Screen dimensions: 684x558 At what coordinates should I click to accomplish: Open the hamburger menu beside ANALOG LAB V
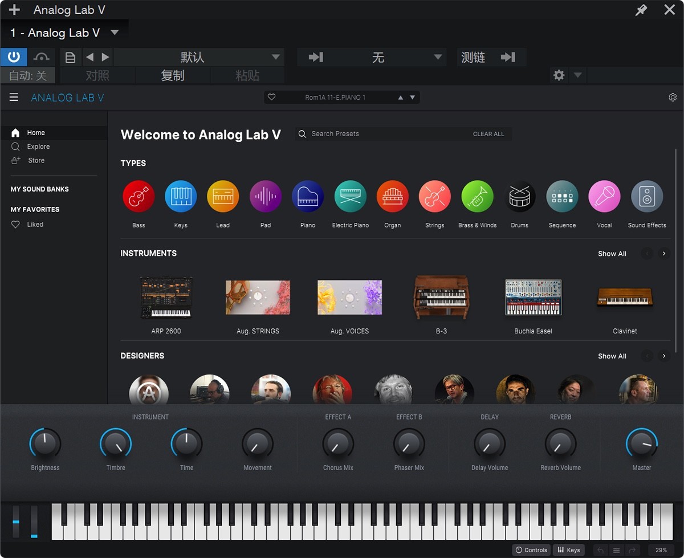(14, 97)
